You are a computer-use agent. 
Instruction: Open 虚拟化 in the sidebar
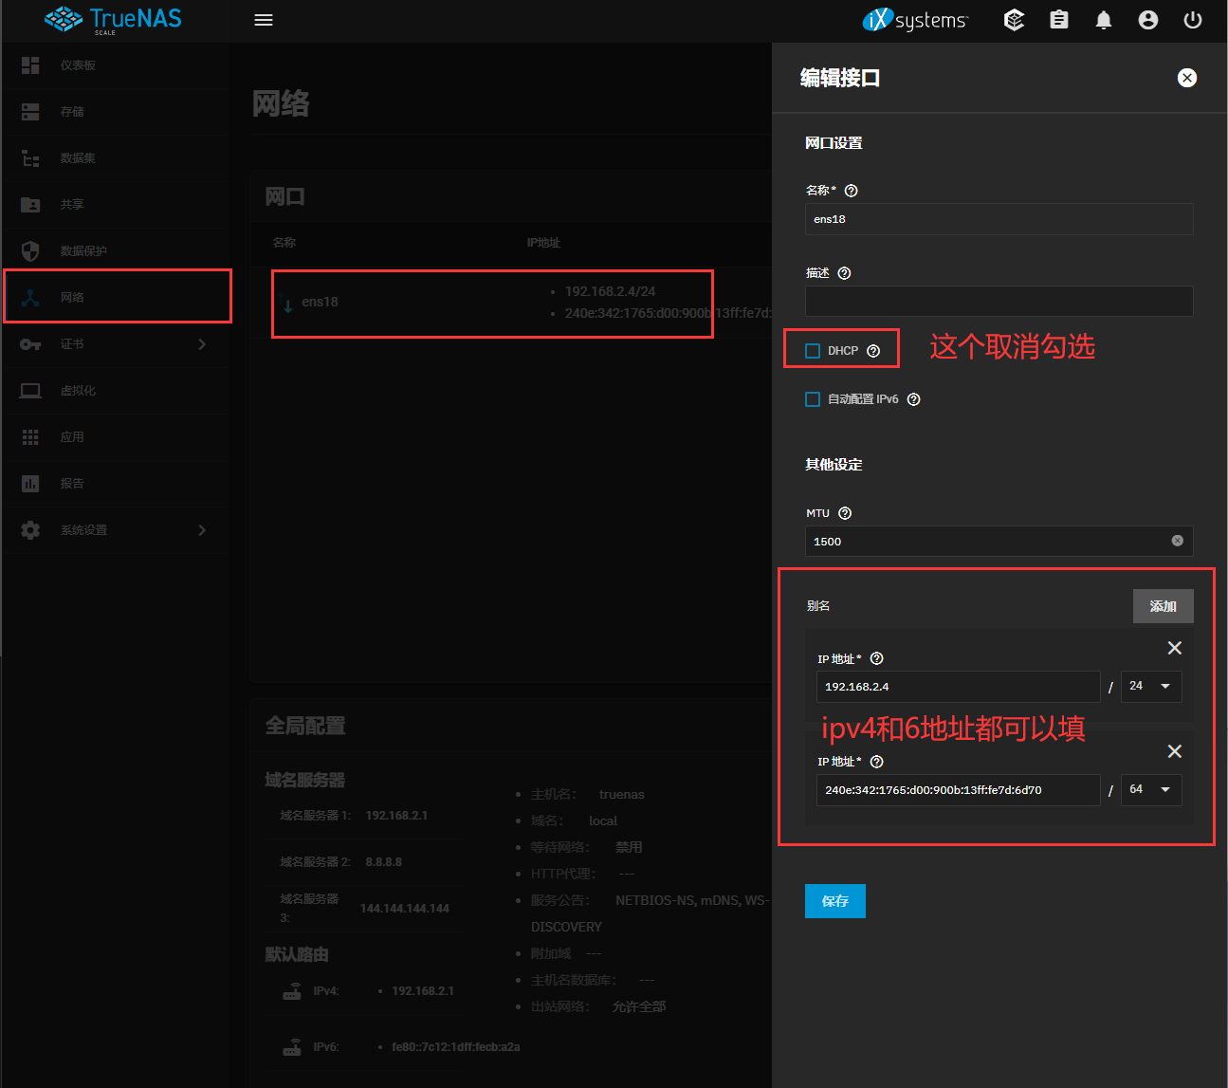(78, 391)
